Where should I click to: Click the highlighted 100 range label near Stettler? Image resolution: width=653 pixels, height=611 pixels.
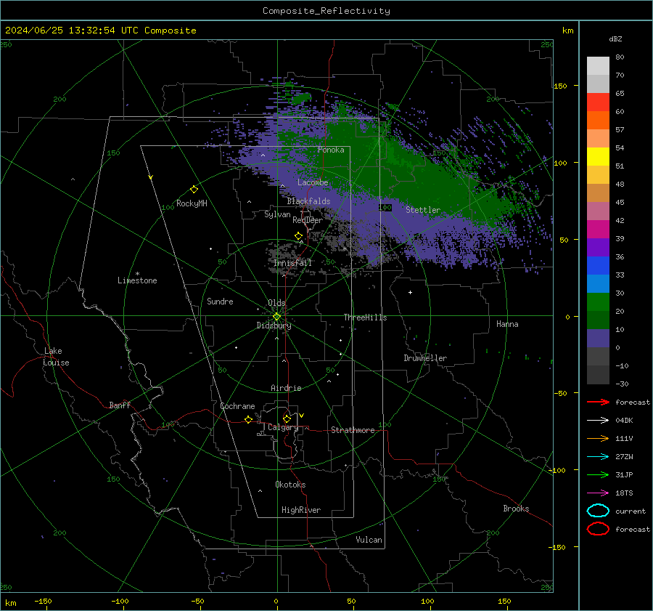[x=385, y=207]
